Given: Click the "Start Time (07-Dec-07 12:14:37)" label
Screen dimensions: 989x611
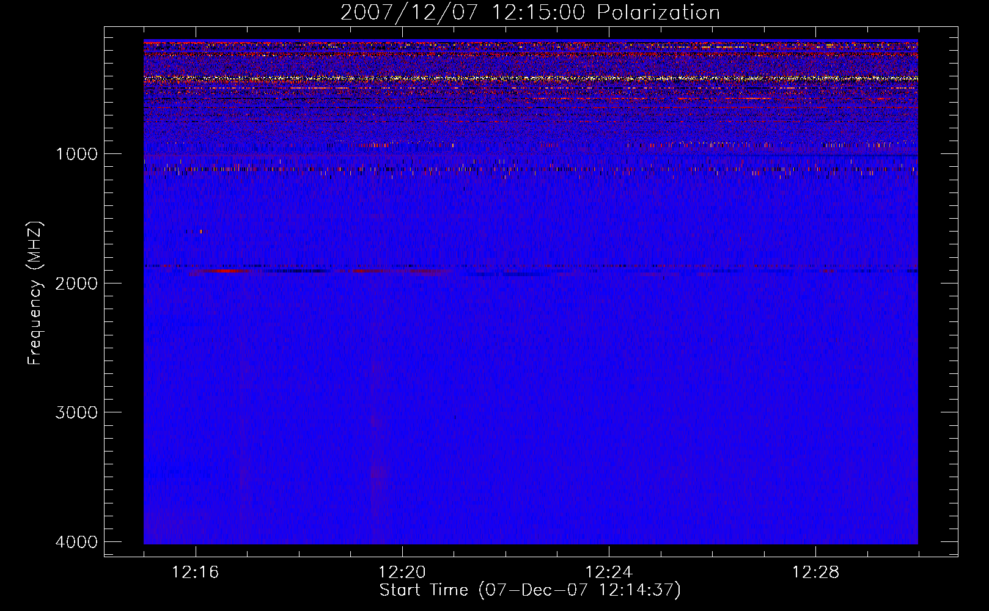Looking at the screenshot, I should [x=530, y=590].
